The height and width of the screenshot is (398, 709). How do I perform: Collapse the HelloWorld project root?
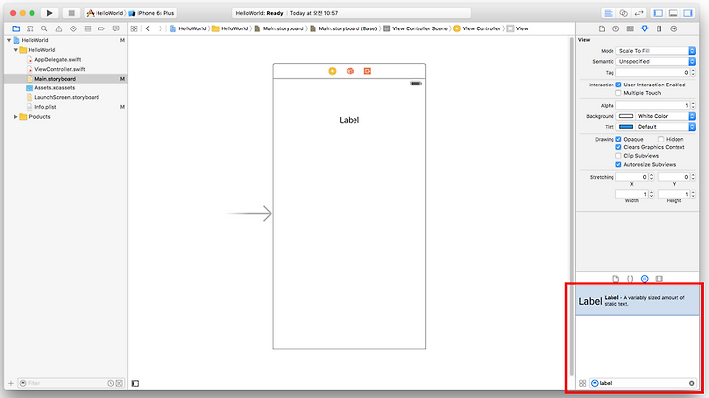[x=9, y=40]
